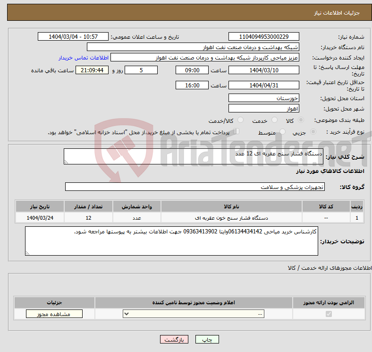
Task: Click the مشاهده مجوز button
Action: click(54, 314)
